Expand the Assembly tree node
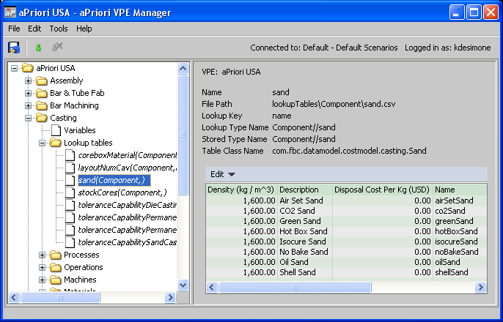 [x=29, y=80]
